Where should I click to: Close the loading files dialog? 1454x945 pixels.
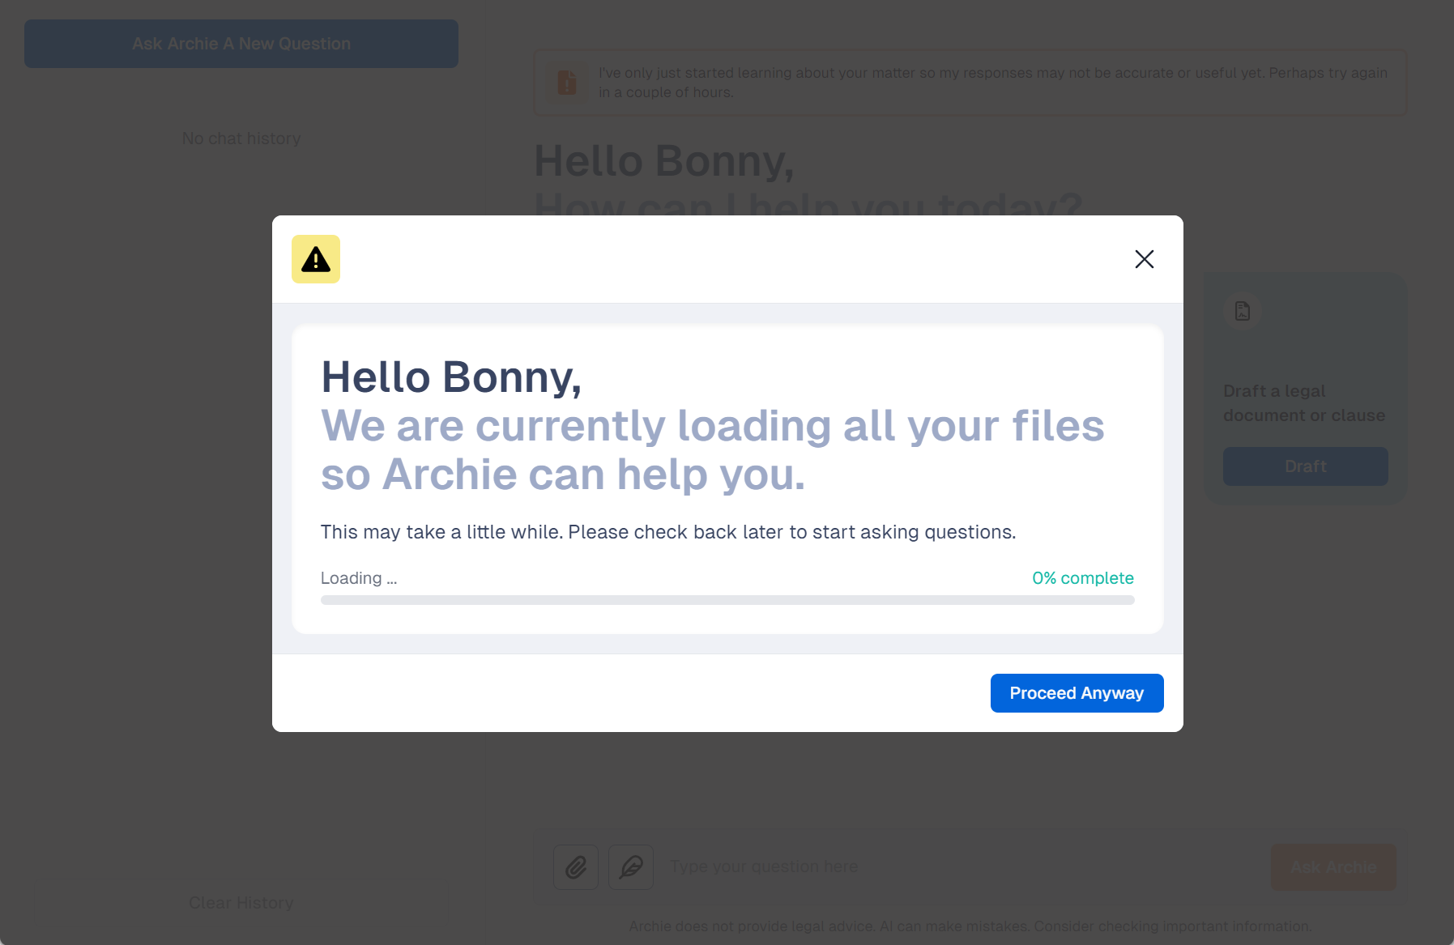coord(1144,259)
